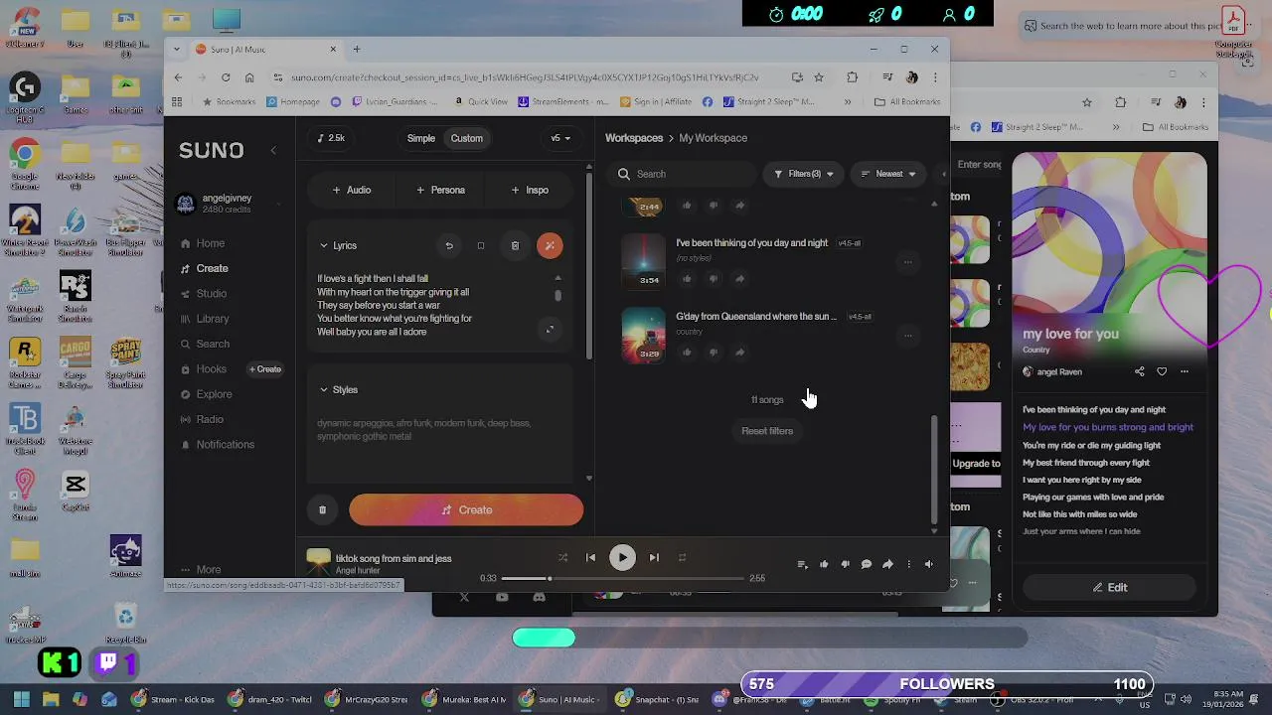
Task: Collapse the Lyrics section
Action: coord(324,245)
